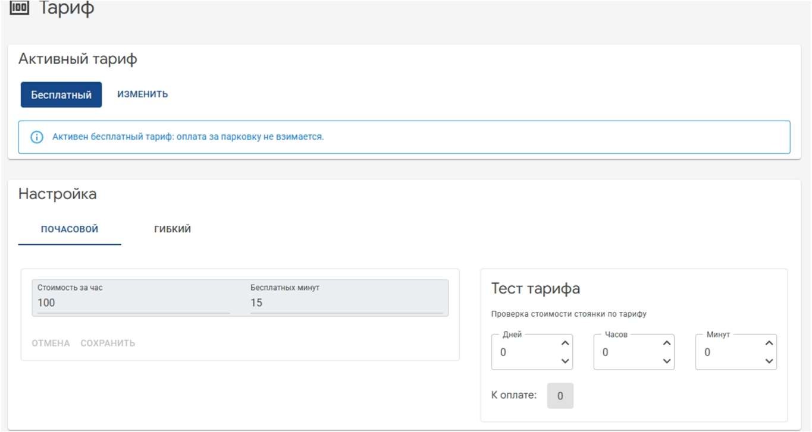Click the Активный тариф section heading
This screenshot has height=432, width=812.
[78, 59]
